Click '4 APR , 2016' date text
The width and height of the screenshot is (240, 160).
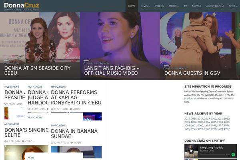(14, 141)
